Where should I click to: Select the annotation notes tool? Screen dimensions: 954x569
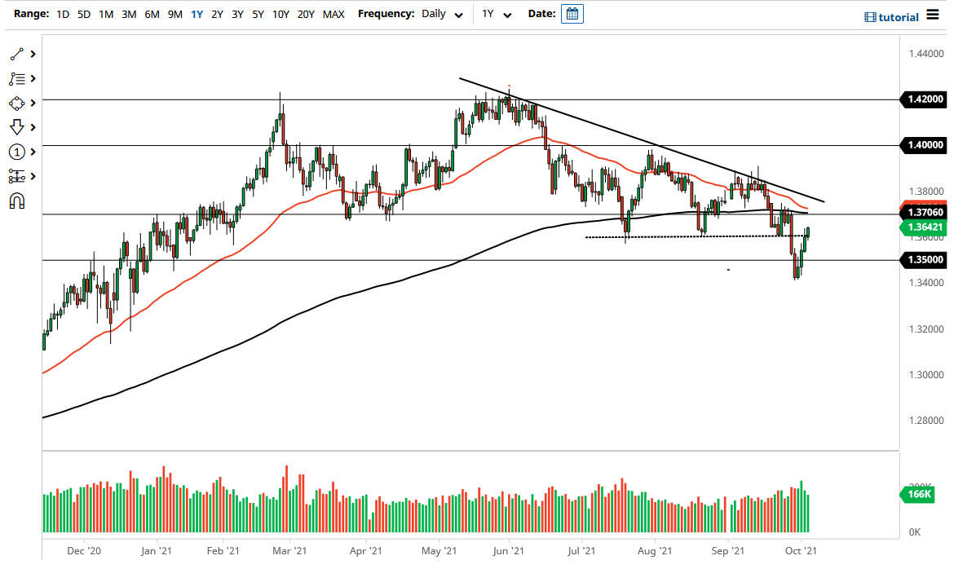[15, 78]
